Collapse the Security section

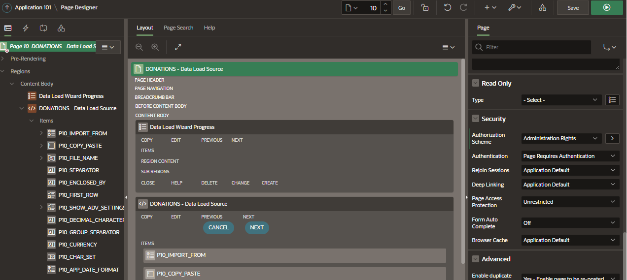click(x=476, y=119)
